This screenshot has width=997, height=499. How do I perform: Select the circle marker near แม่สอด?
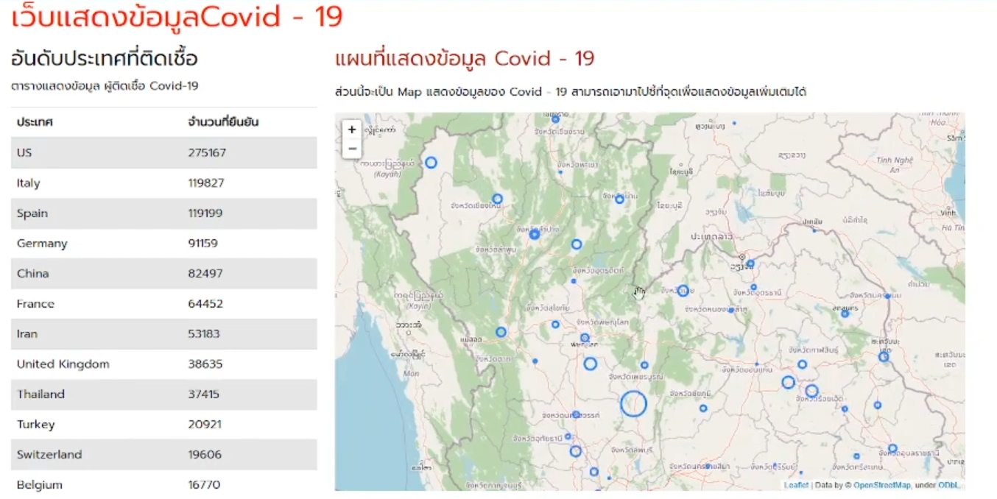tap(501, 332)
